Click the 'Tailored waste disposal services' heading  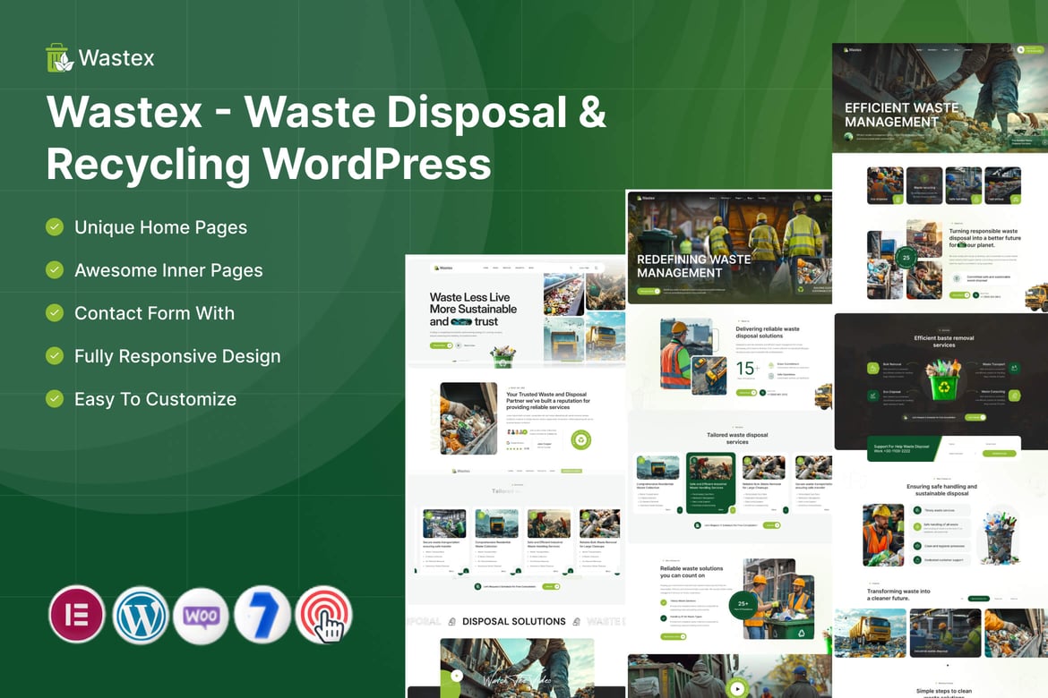pos(737,438)
